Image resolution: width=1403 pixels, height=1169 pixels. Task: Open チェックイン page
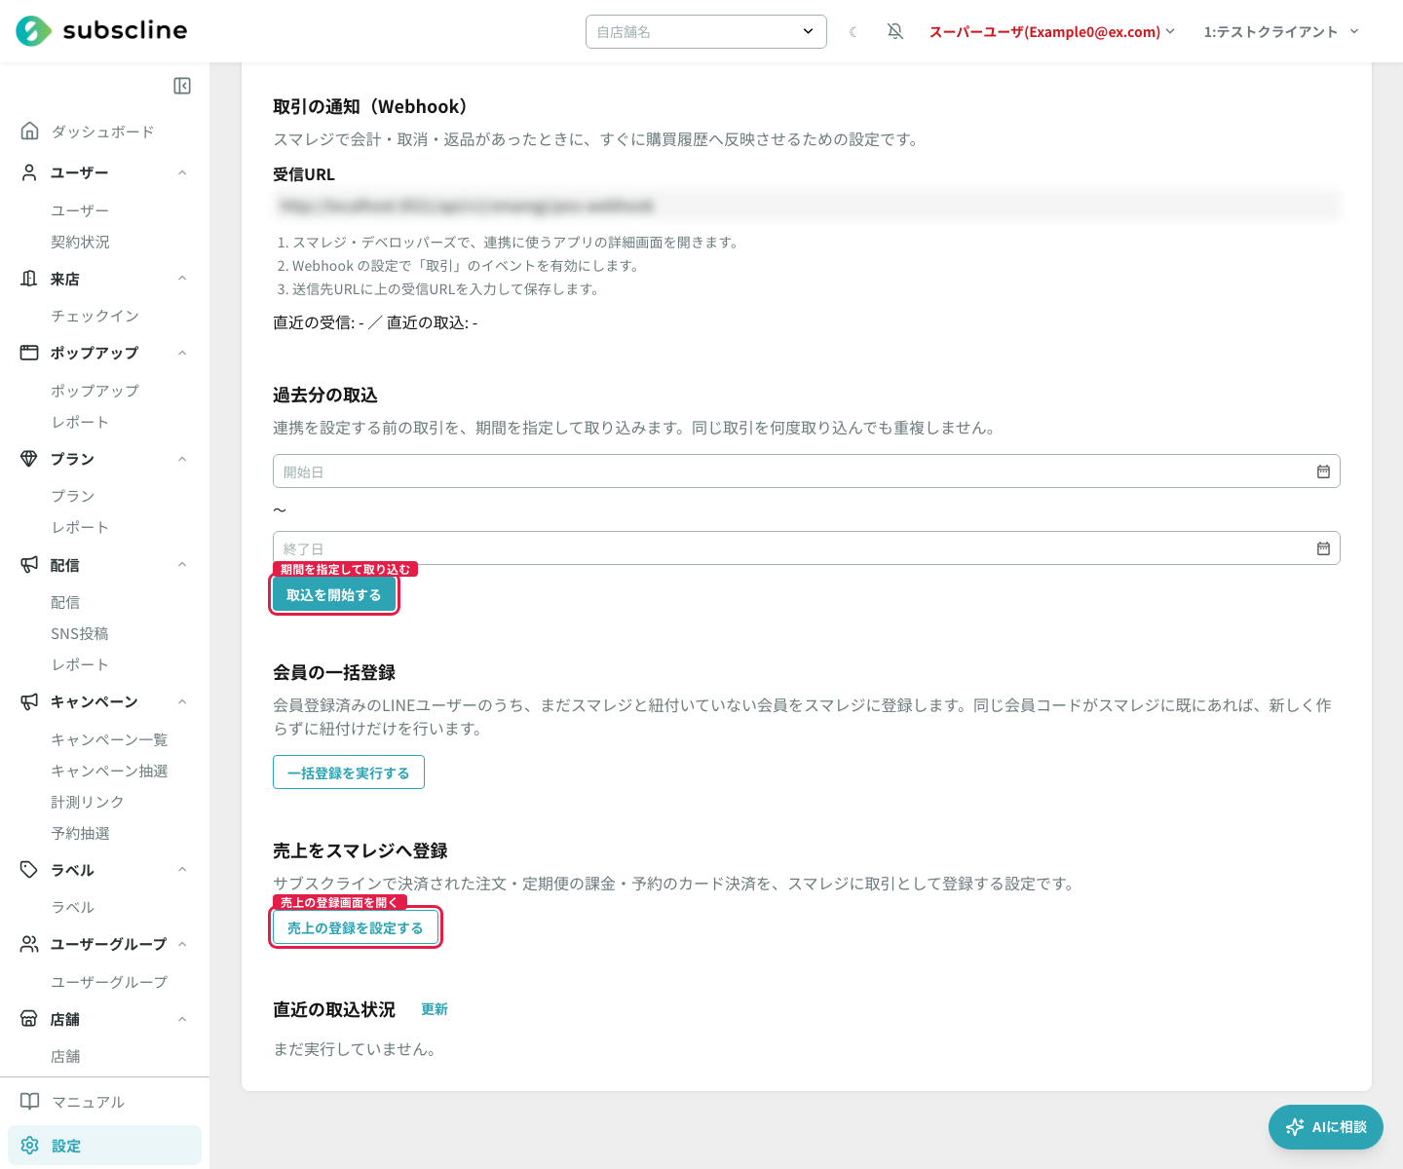[x=95, y=316]
